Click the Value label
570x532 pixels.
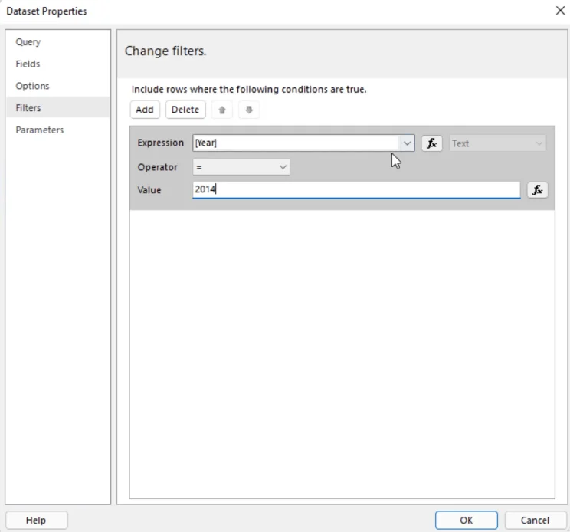[x=149, y=190]
